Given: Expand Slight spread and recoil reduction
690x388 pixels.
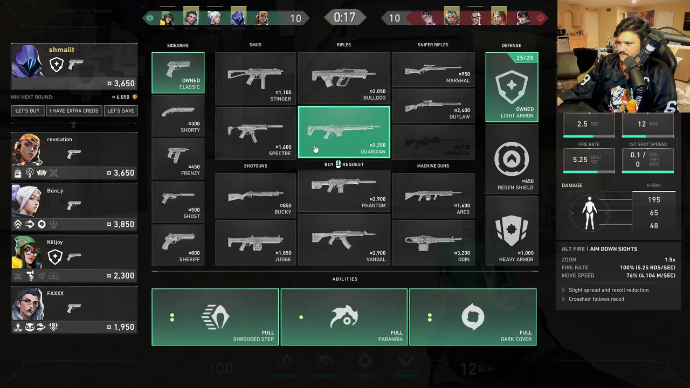Looking at the screenshot, I should 609,290.
